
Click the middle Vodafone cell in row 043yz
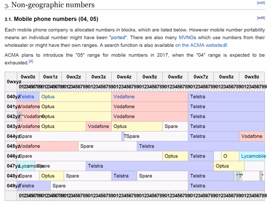pyautogui.click(x=98, y=126)
